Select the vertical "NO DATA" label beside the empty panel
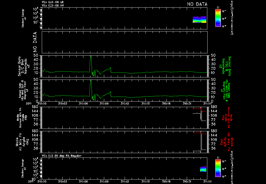Screen dimensions: 266x184 click(35, 42)
